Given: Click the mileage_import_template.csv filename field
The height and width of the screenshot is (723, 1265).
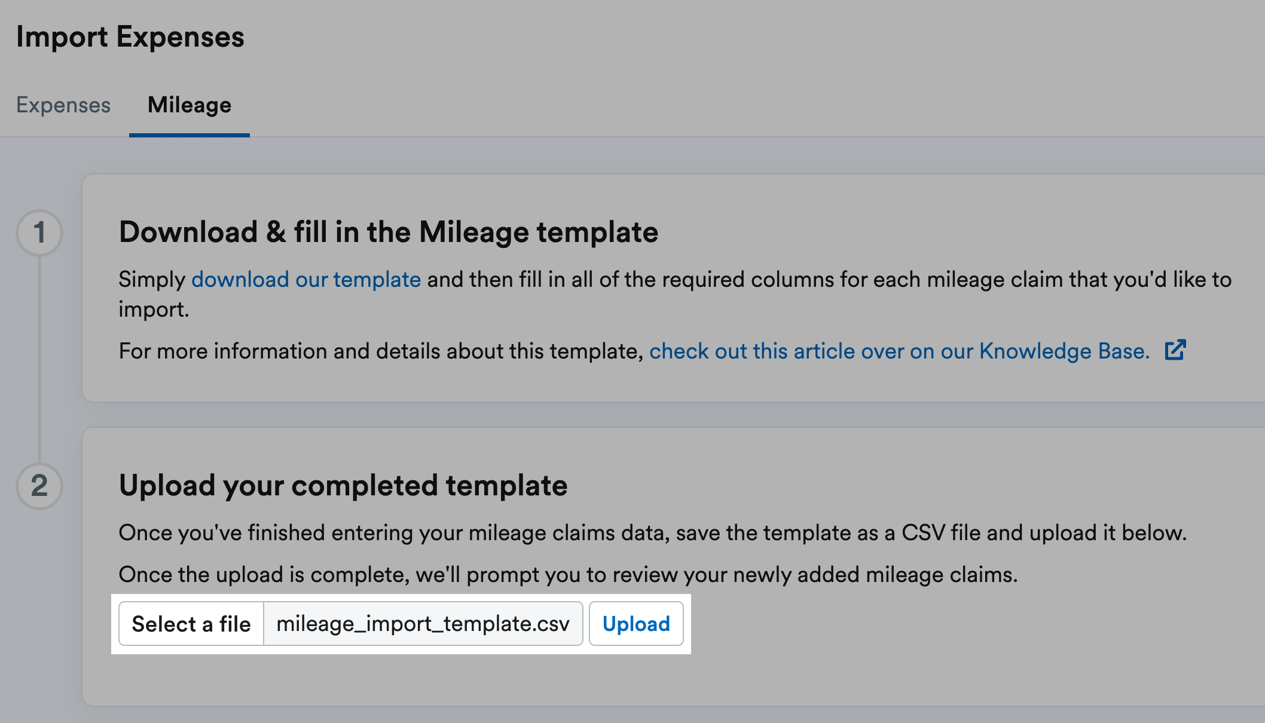Looking at the screenshot, I should (x=423, y=624).
